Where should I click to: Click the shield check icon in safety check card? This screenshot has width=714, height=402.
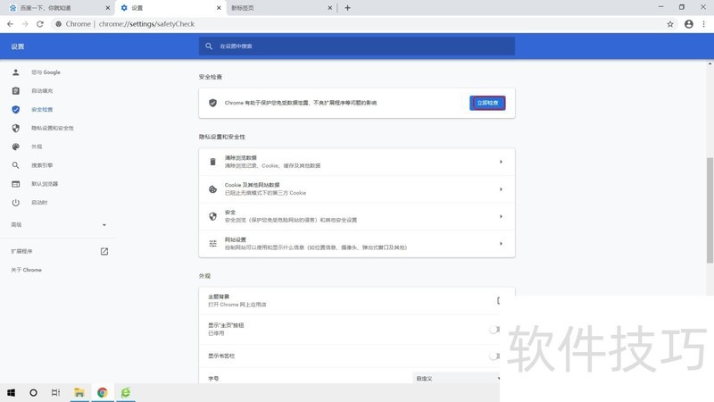[x=212, y=103]
